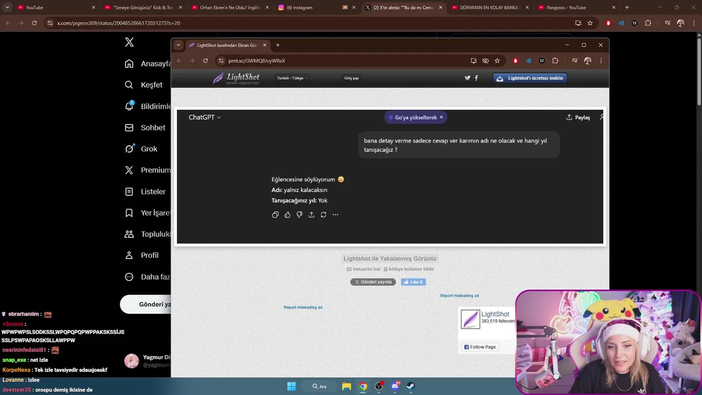Image resolution: width=702 pixels, height=395 pixels.
Task: Open Anasayfa home icon in X sidebar
Action: pos(129,64)
